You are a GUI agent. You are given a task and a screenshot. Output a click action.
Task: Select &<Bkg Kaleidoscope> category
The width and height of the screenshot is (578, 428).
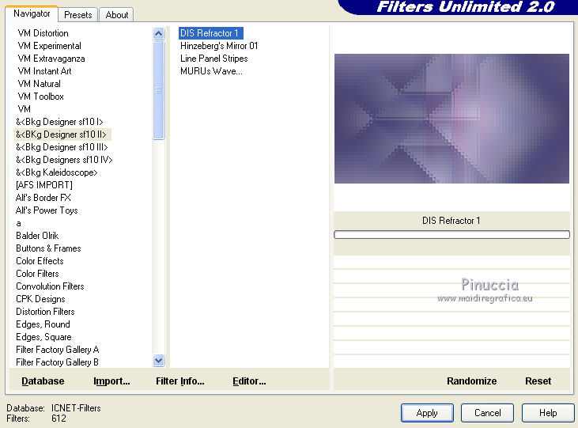coord(56,172)
